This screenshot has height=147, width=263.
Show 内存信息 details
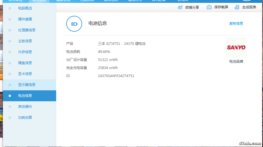click(x=25, y=52)
